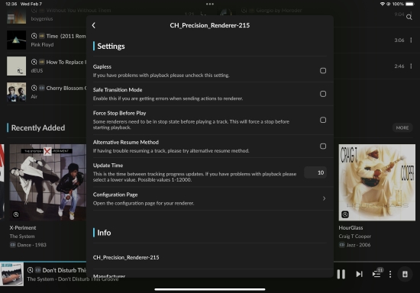The width and height of the screenshot is (420, 293).
Task: Click the Configuration Page label
Action: 115,195
